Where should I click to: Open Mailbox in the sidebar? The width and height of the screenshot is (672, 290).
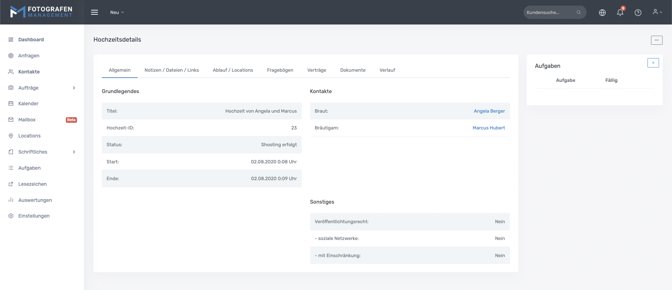click(x=27, y=120)
